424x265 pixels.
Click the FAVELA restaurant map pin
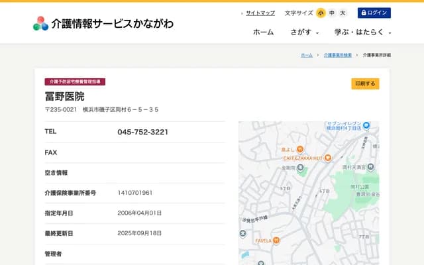pyautogui.click(x=276, y=240)
